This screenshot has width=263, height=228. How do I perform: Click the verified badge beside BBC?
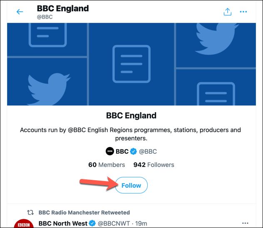point(134,152)
